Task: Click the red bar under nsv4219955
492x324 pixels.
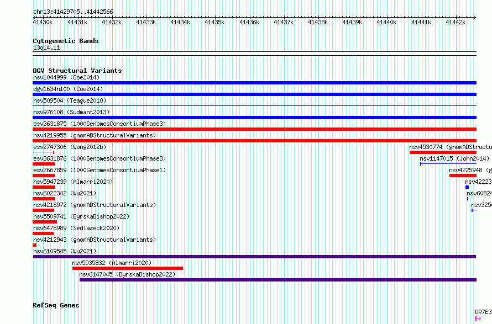Action: 254,141
